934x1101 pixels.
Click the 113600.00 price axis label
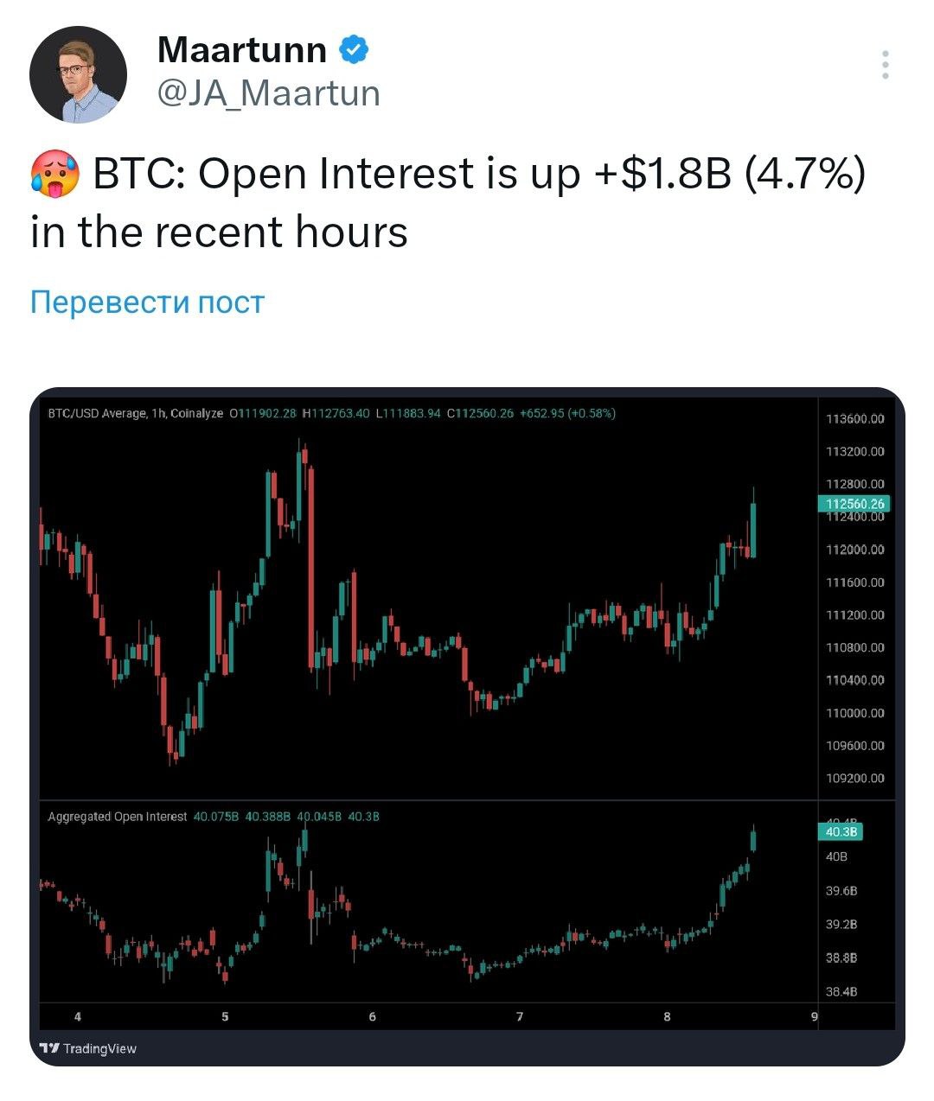[855, 419]
